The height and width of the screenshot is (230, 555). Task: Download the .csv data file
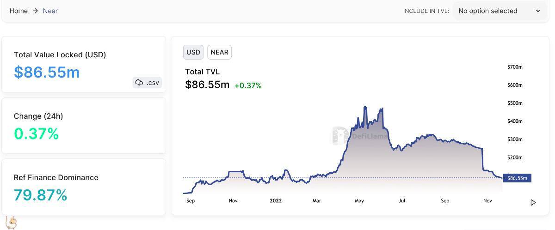pyautogui.click(x=148, y=83)
